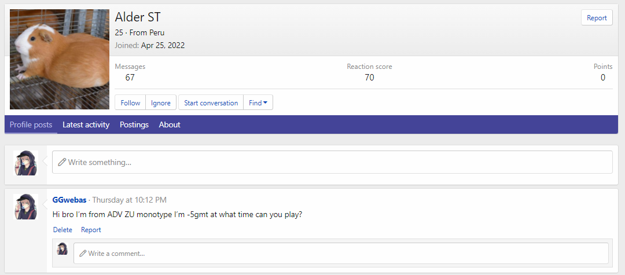625x275 pixels.
Task: Start conversation with Alder ST
Action: 211,103
